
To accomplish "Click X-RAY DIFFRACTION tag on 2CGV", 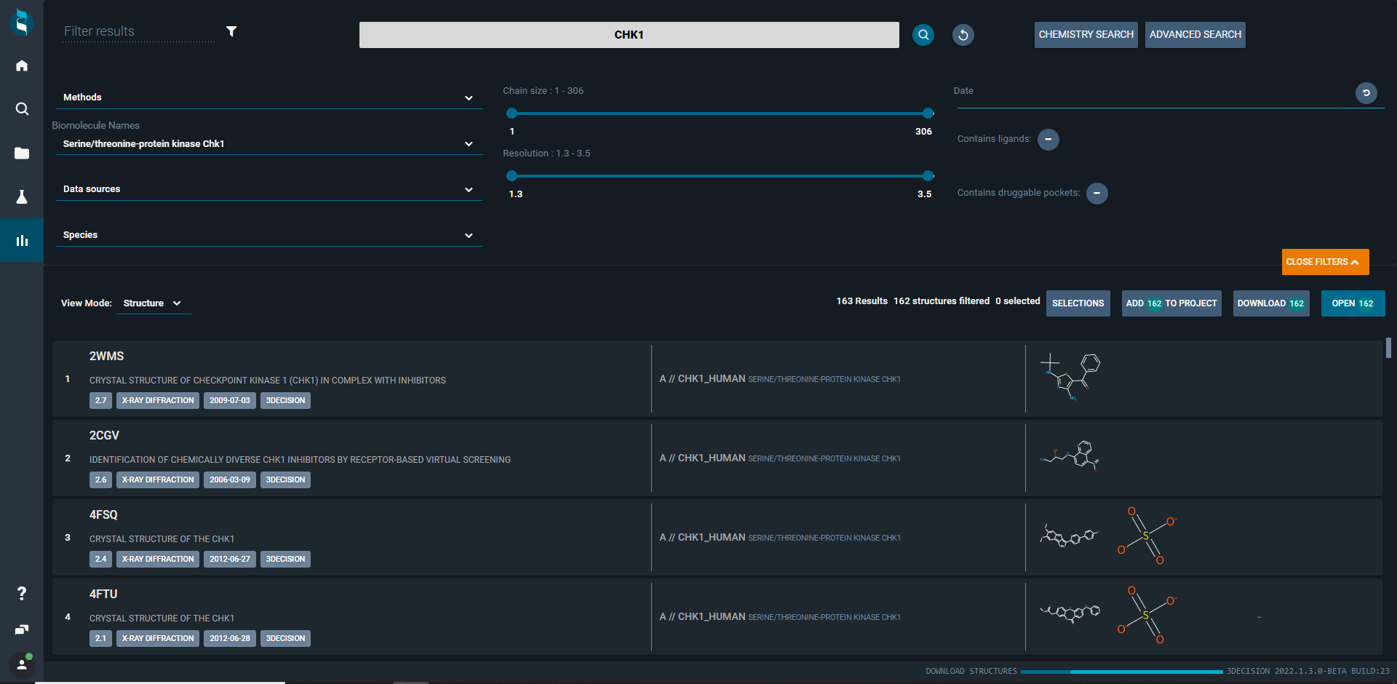I will tap(158, 480).
